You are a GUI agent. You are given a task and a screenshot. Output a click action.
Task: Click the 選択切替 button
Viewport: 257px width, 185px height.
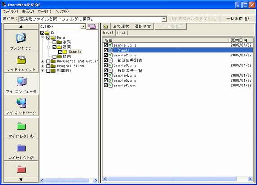click(142, 26)
